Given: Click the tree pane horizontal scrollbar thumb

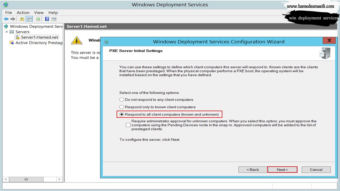Looking at the screenshot, I should pos(26,179).
